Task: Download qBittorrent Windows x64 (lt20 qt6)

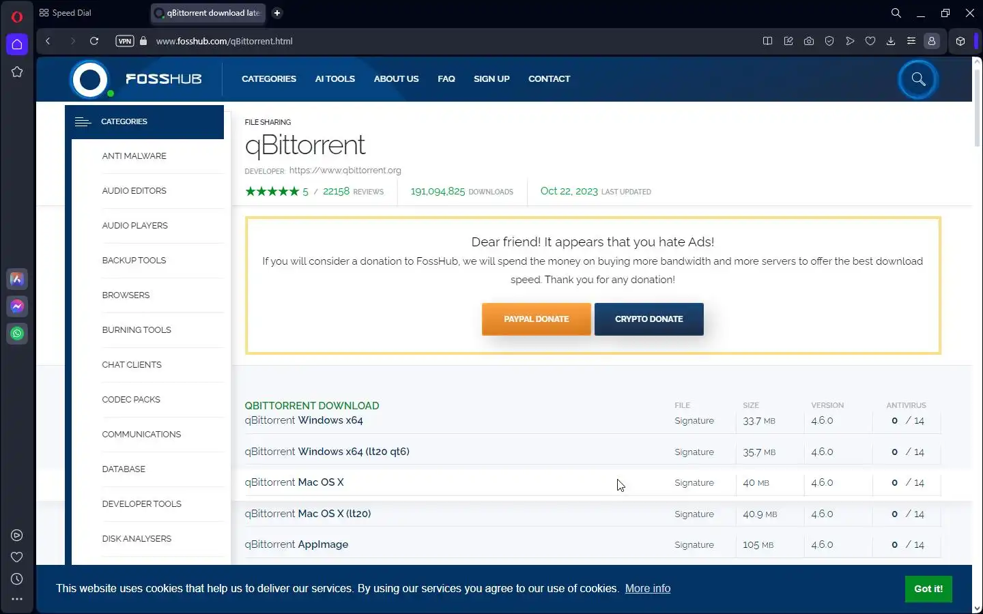Action: pos(327,452)
